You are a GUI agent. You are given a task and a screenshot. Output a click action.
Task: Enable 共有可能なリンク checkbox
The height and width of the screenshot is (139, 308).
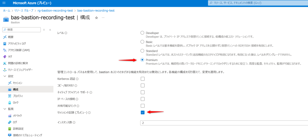pyautogui.click(x=143, y=106)
